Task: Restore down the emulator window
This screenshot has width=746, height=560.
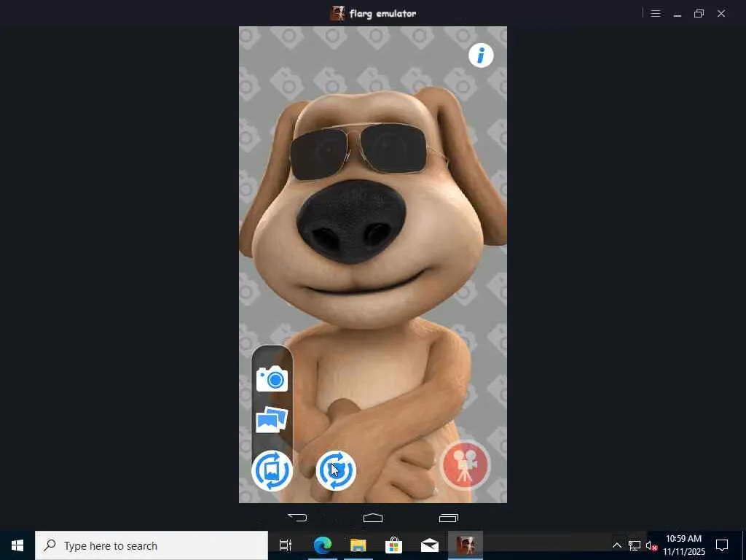Action: coord(699,13)
